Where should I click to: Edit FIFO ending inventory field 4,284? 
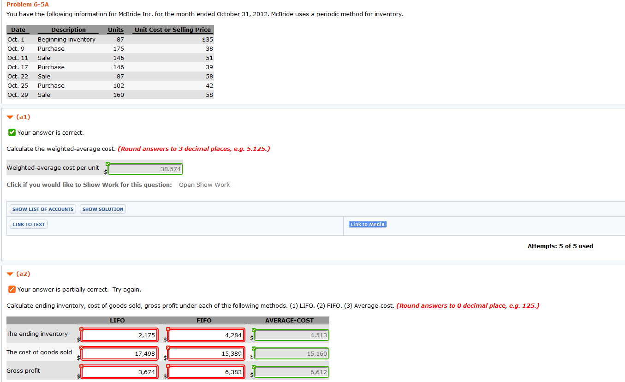tap(206, 335)
